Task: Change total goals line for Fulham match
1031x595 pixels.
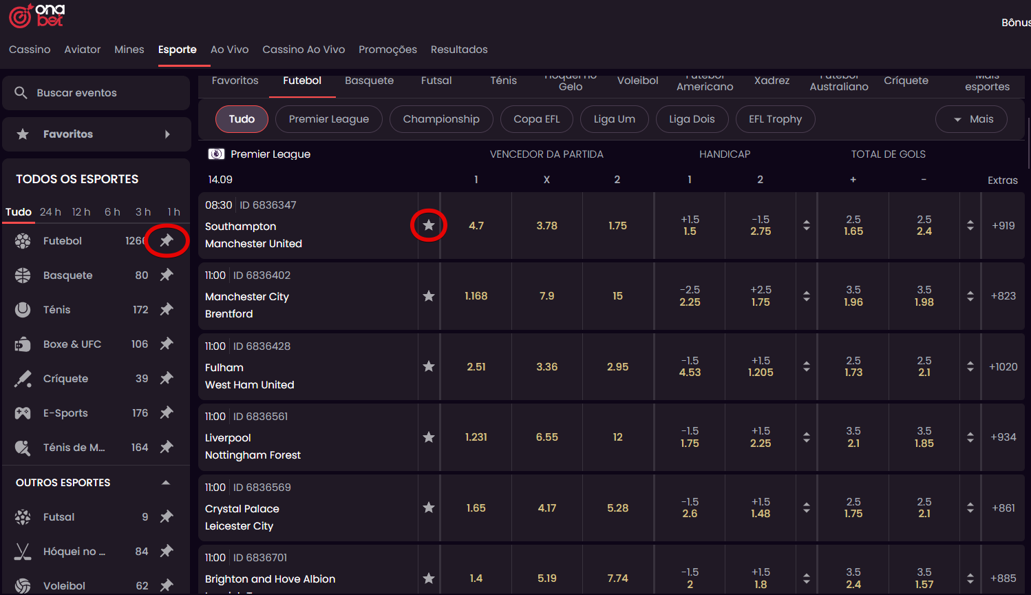Action: click(x=970, y=366)
